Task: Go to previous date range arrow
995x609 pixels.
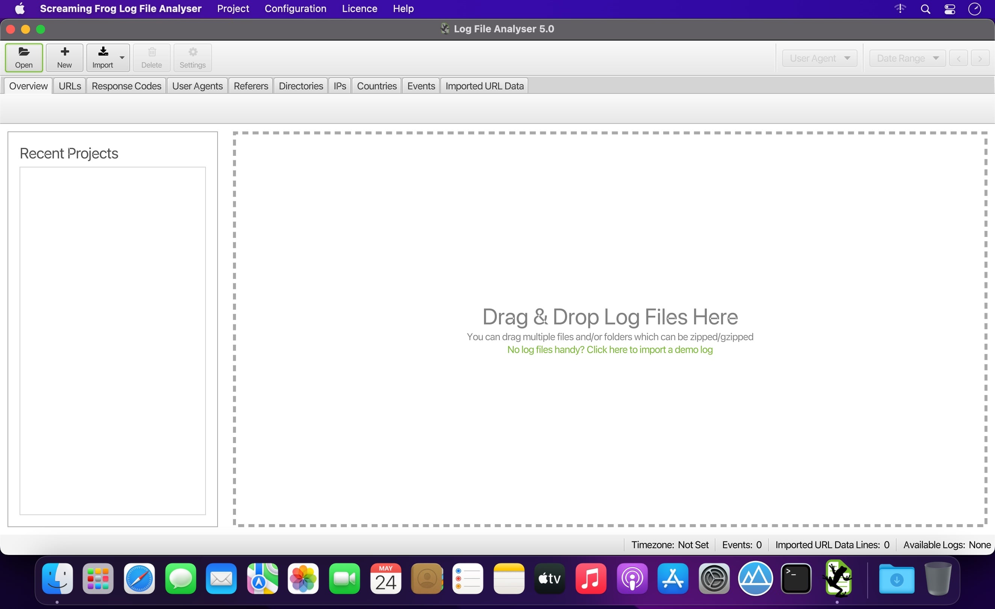Action: (958, 58)
